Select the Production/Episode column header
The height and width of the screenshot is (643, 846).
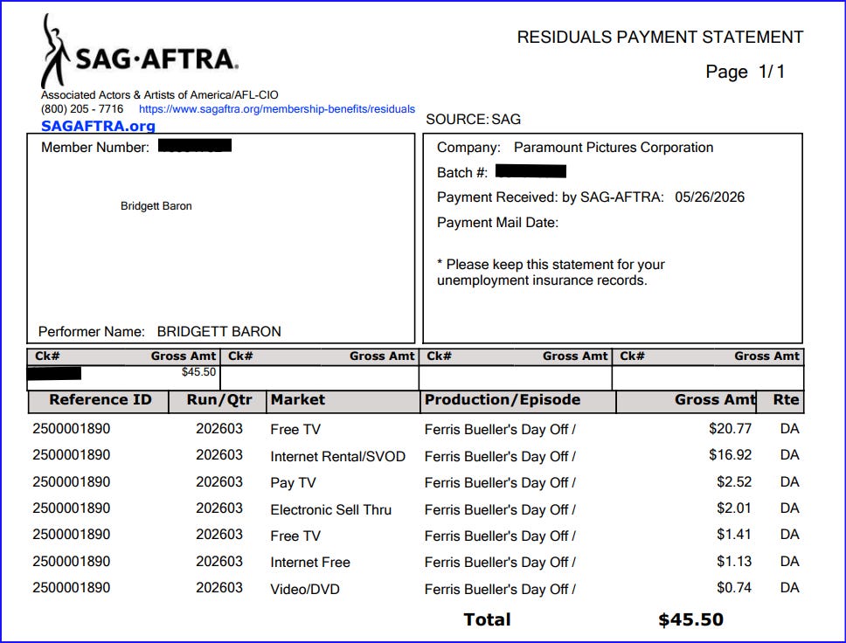(503, 400)
